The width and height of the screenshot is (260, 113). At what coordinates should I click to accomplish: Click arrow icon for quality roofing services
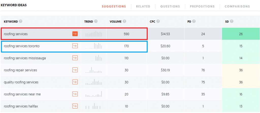click(75, 82)
